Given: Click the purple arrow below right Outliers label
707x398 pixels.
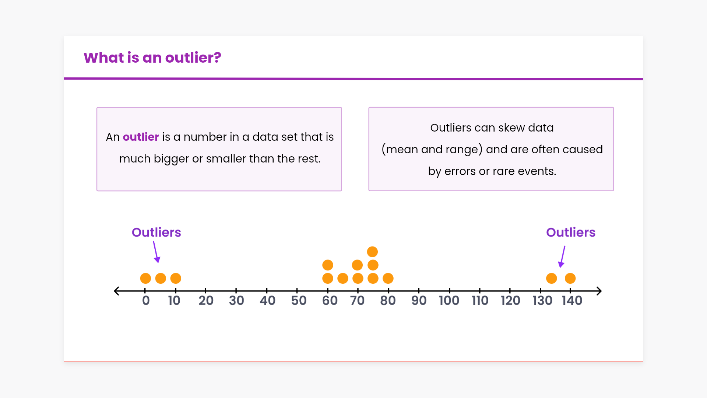Looking at the screenshot, I should [562, 256].
